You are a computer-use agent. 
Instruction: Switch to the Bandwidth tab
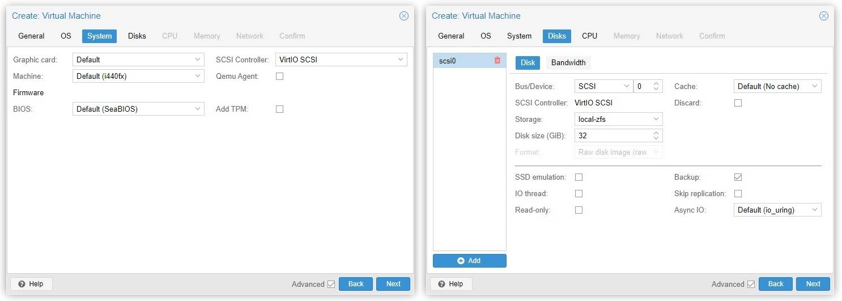(x=568, y=63)
